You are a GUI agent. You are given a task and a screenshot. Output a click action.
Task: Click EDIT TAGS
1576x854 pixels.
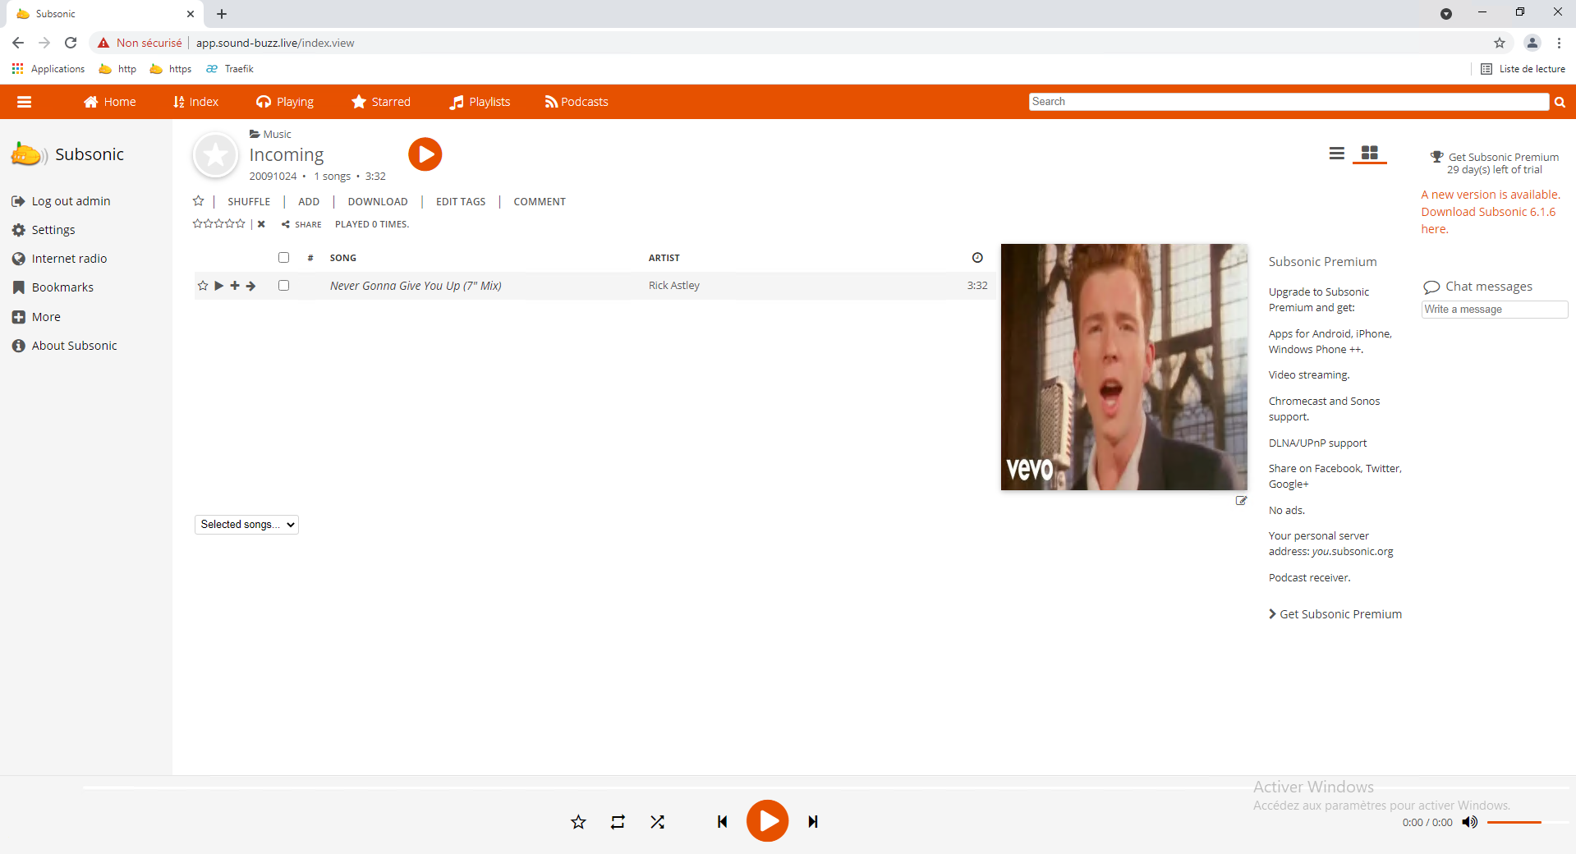coord(461,202)
